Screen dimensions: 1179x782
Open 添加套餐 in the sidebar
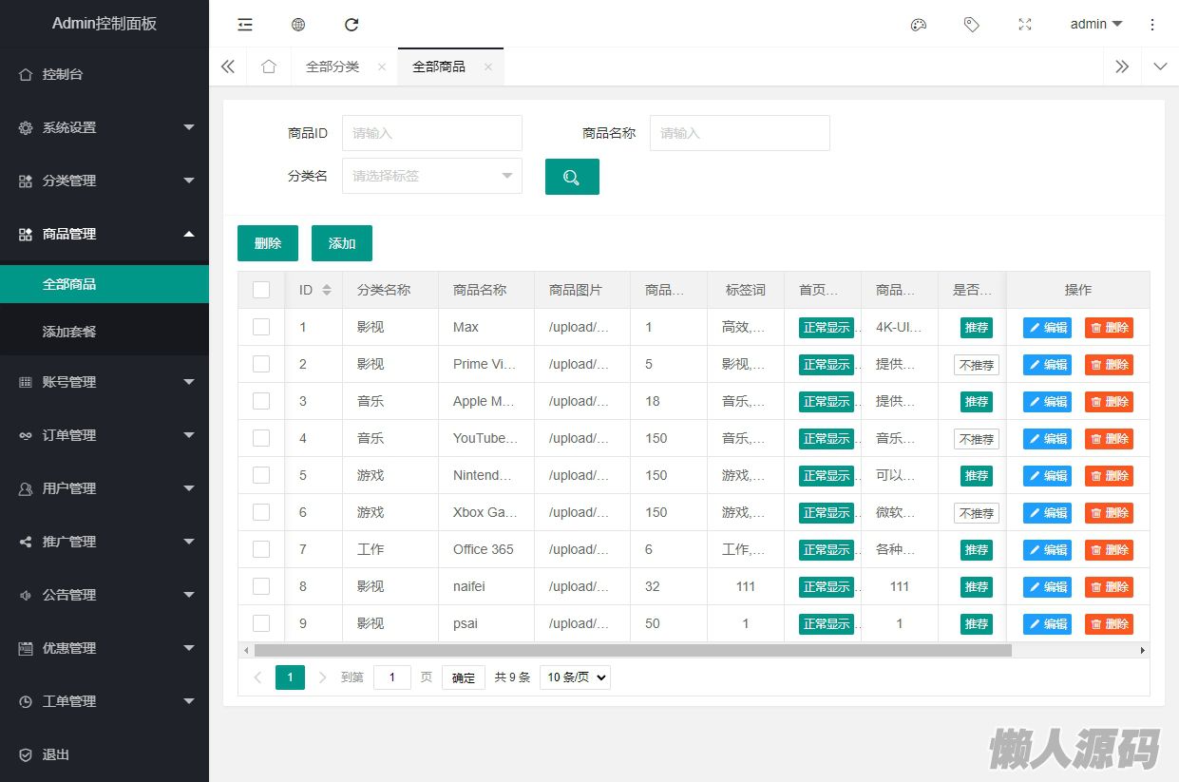[x=69, y=332]
